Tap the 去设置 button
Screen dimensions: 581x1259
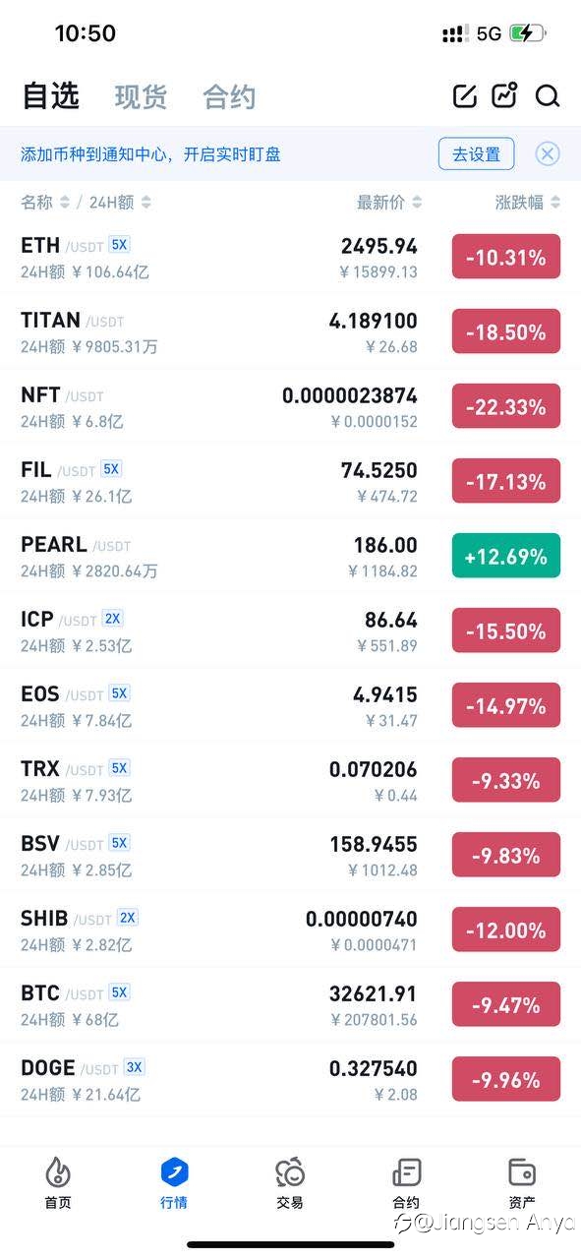[x=476, y=153]
